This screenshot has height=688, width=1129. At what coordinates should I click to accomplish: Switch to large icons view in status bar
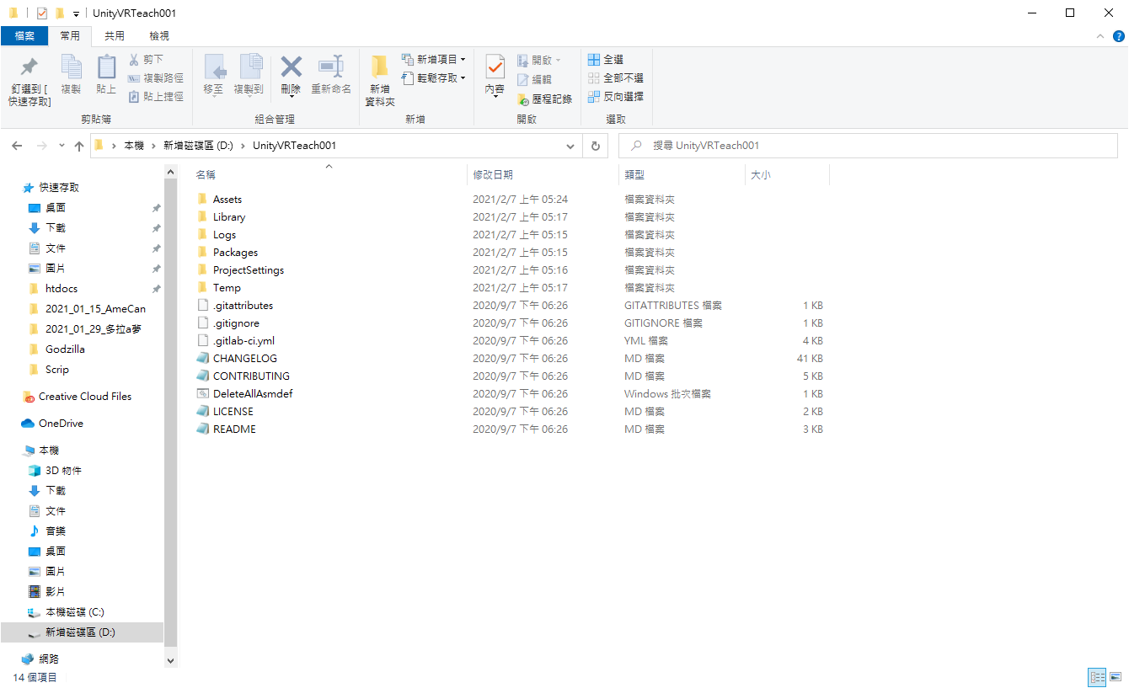tap(1116, 677)
